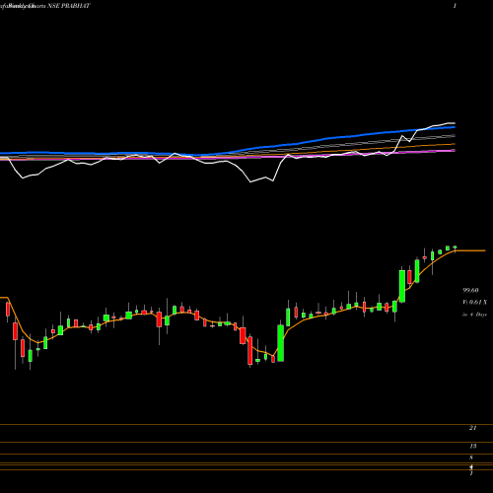Click the volume label V: 0.61 X
Viewport: 493px width, 493px height.
(x=474, y=302)
